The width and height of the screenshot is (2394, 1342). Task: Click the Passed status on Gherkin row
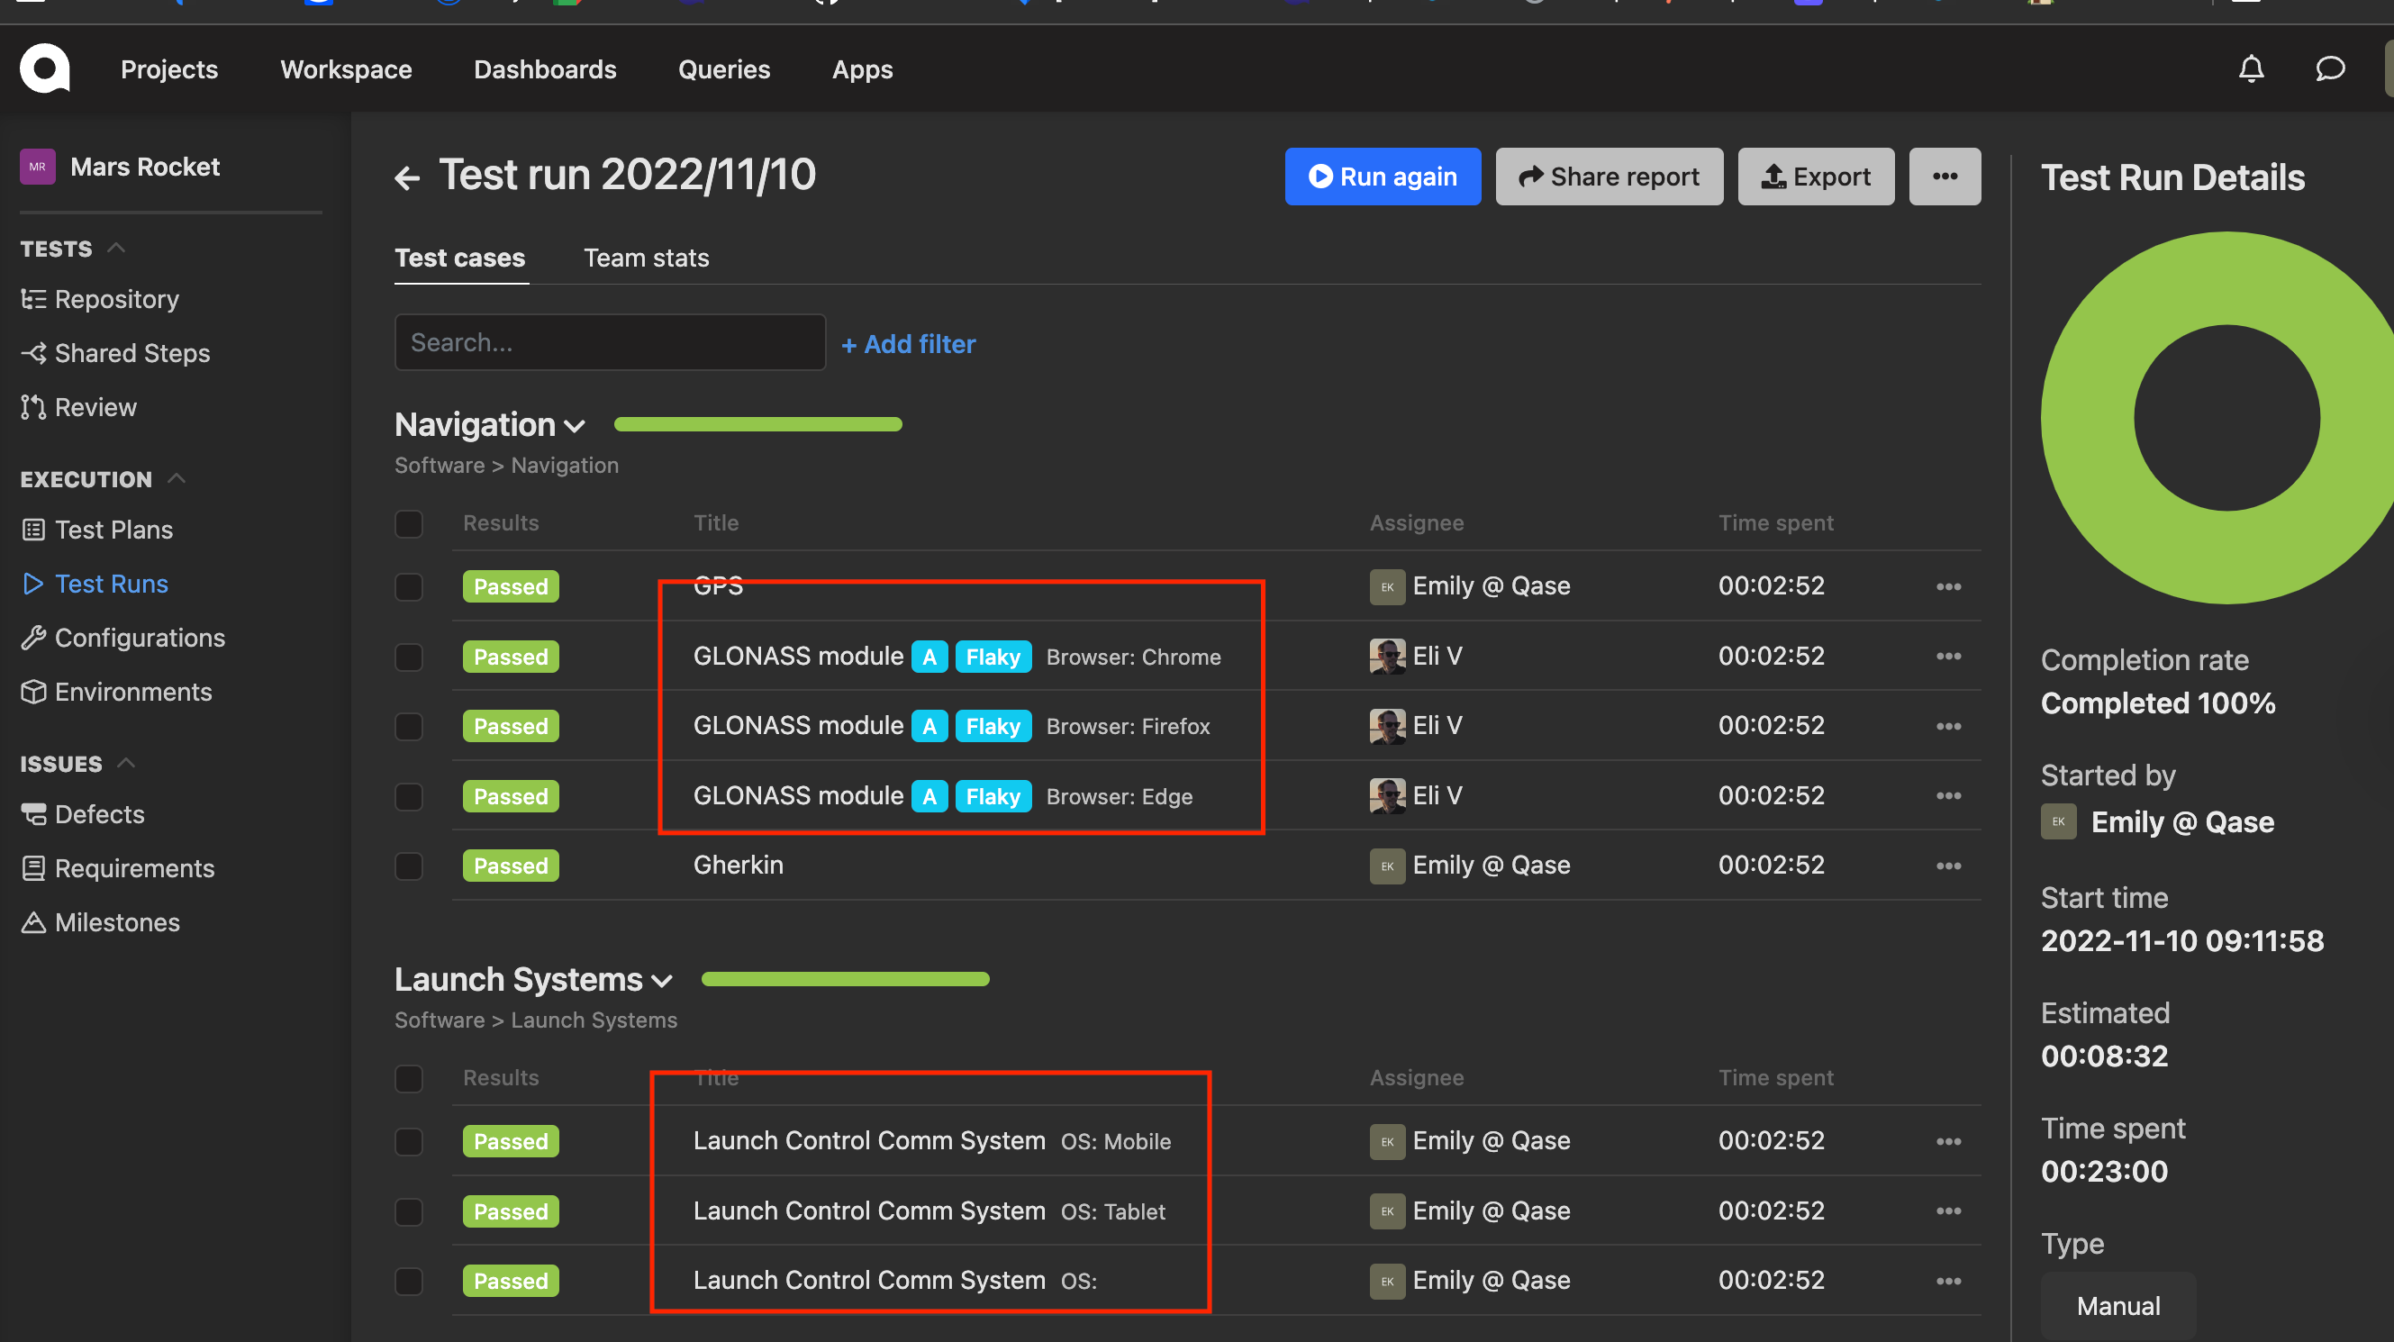click(510, 866)
